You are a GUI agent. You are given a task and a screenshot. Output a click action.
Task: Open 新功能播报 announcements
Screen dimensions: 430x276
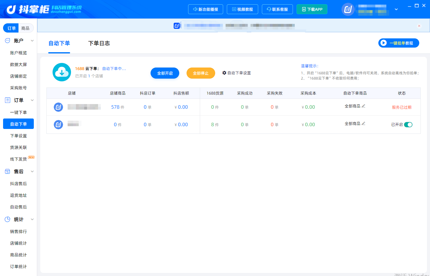[x=206, y=9]
